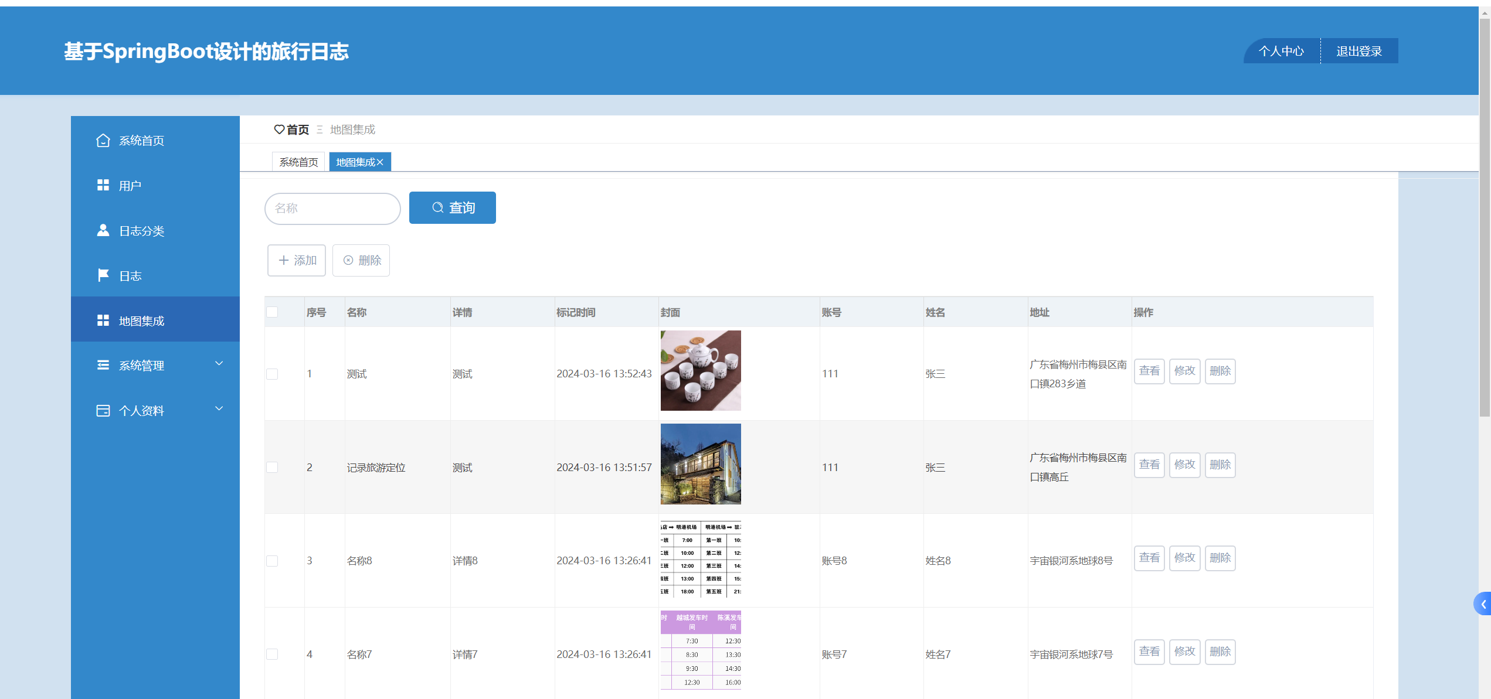Screen dimensions: 1491x699
Task: Click the 系统管理 list icon
Action: [x=103, y=365]
